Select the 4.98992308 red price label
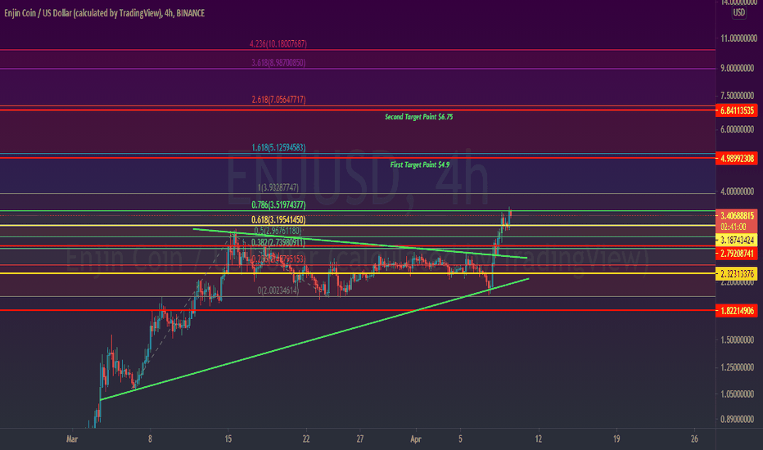Screen dimensions: 763x450 (737, 158)
